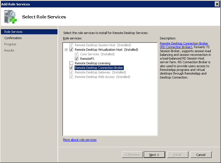The image size is (221, 163).
Task: Select the Remote Desktop Connection Broker row label
Action: [x=99, y=68]
